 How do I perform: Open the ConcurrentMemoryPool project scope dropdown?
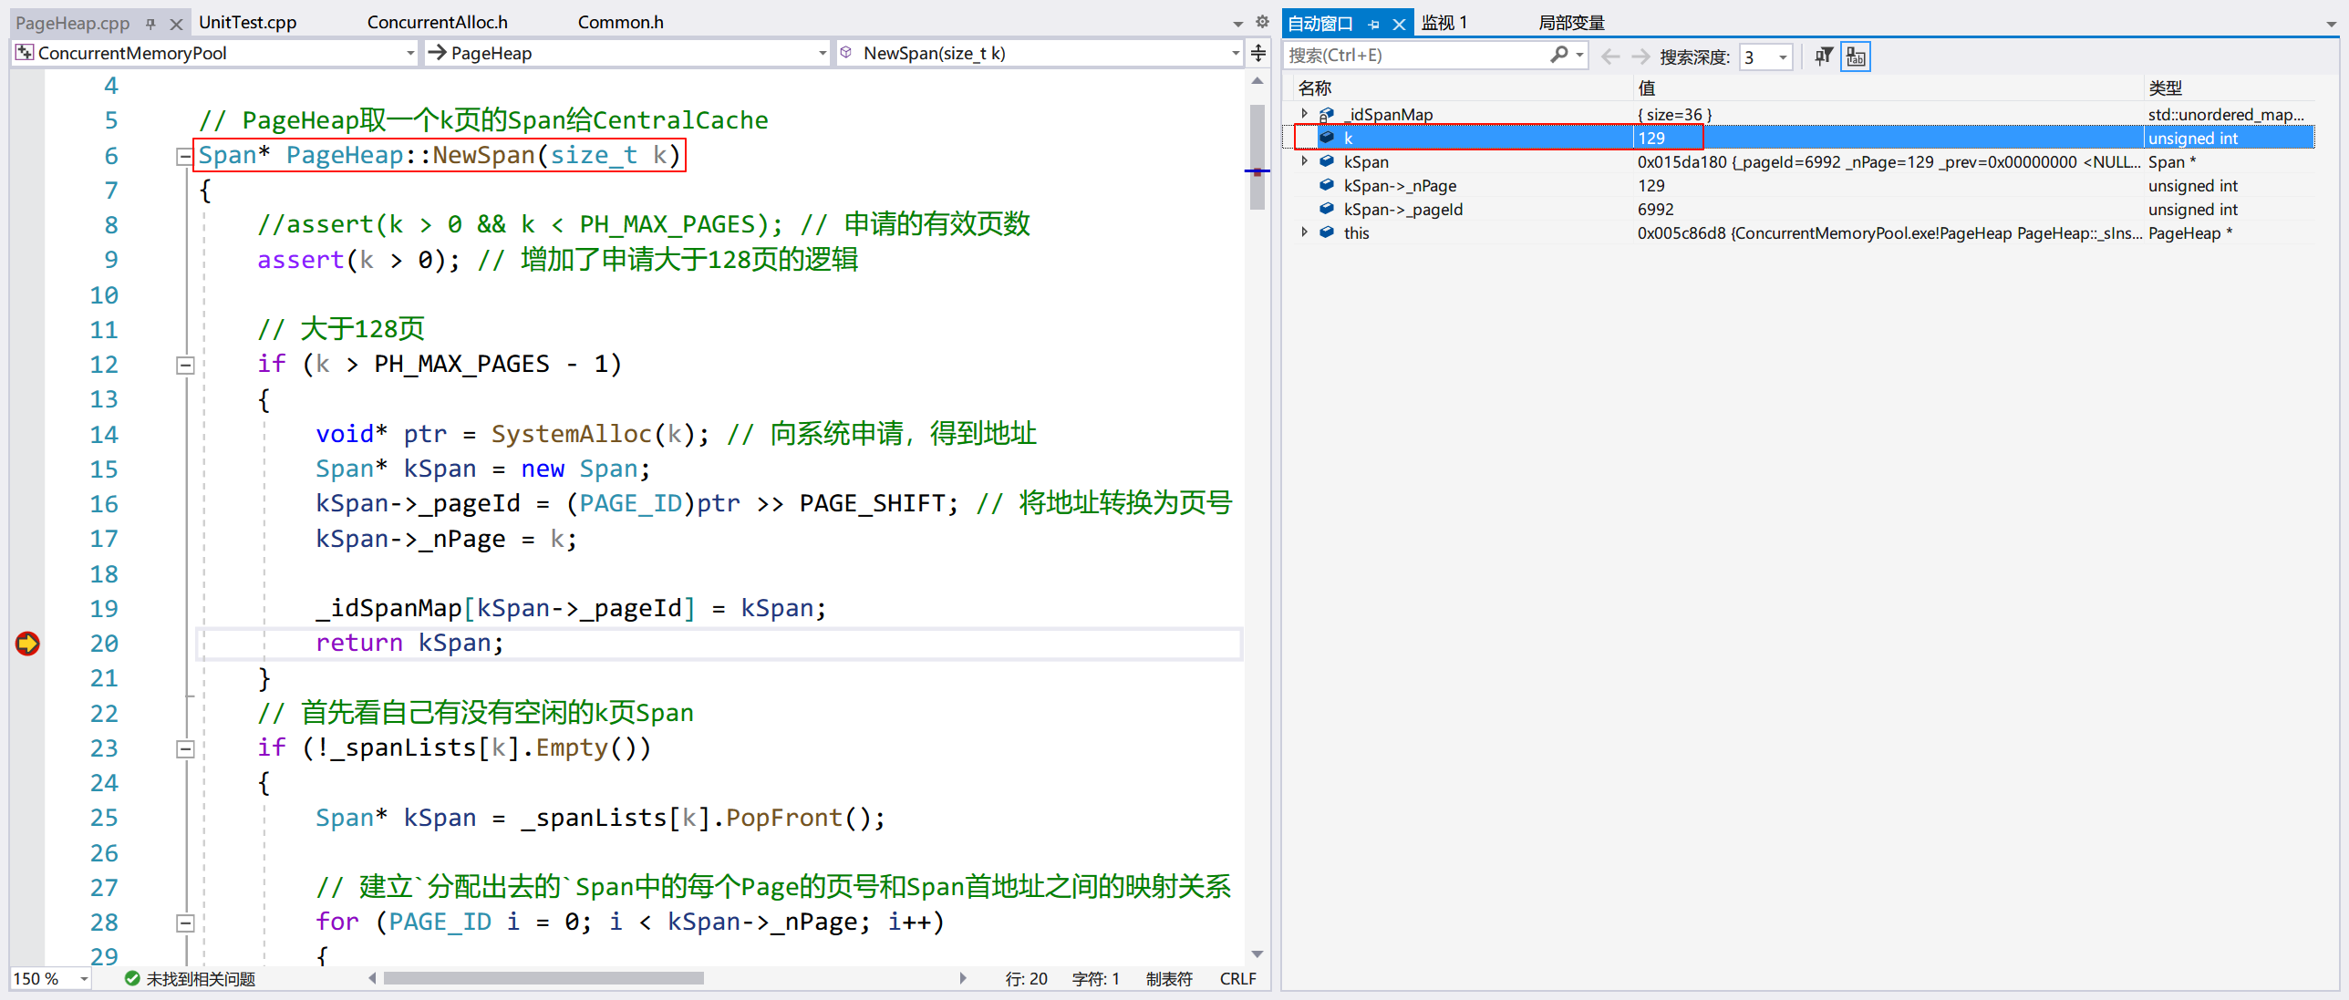coord(409,54)
